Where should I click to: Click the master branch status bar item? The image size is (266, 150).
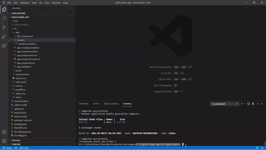tap(7, 148)
